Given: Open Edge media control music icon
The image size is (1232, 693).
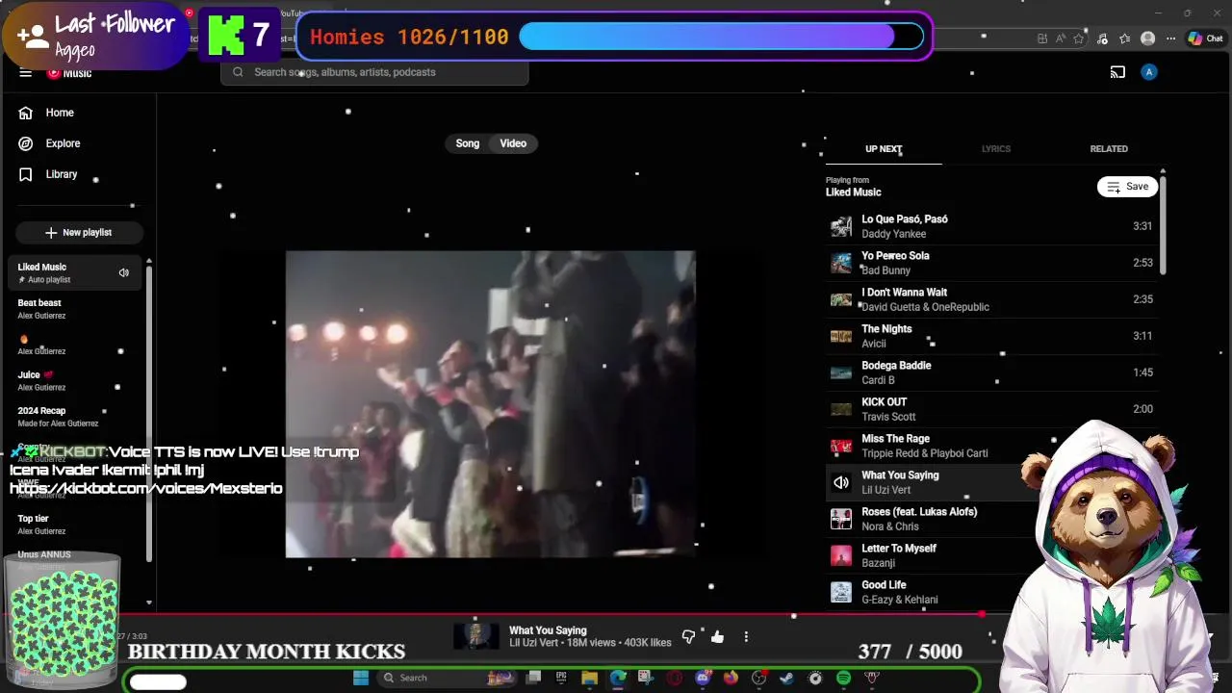Looking at the screenshot, I should click(x=1102, y=38).
